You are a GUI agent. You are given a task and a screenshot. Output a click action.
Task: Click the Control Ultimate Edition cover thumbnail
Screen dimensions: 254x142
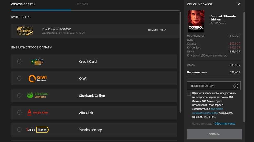196,21
